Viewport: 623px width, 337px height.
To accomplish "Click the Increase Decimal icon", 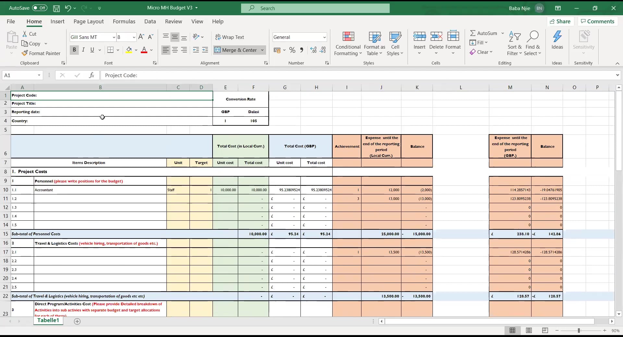I will tap(313, 50).
